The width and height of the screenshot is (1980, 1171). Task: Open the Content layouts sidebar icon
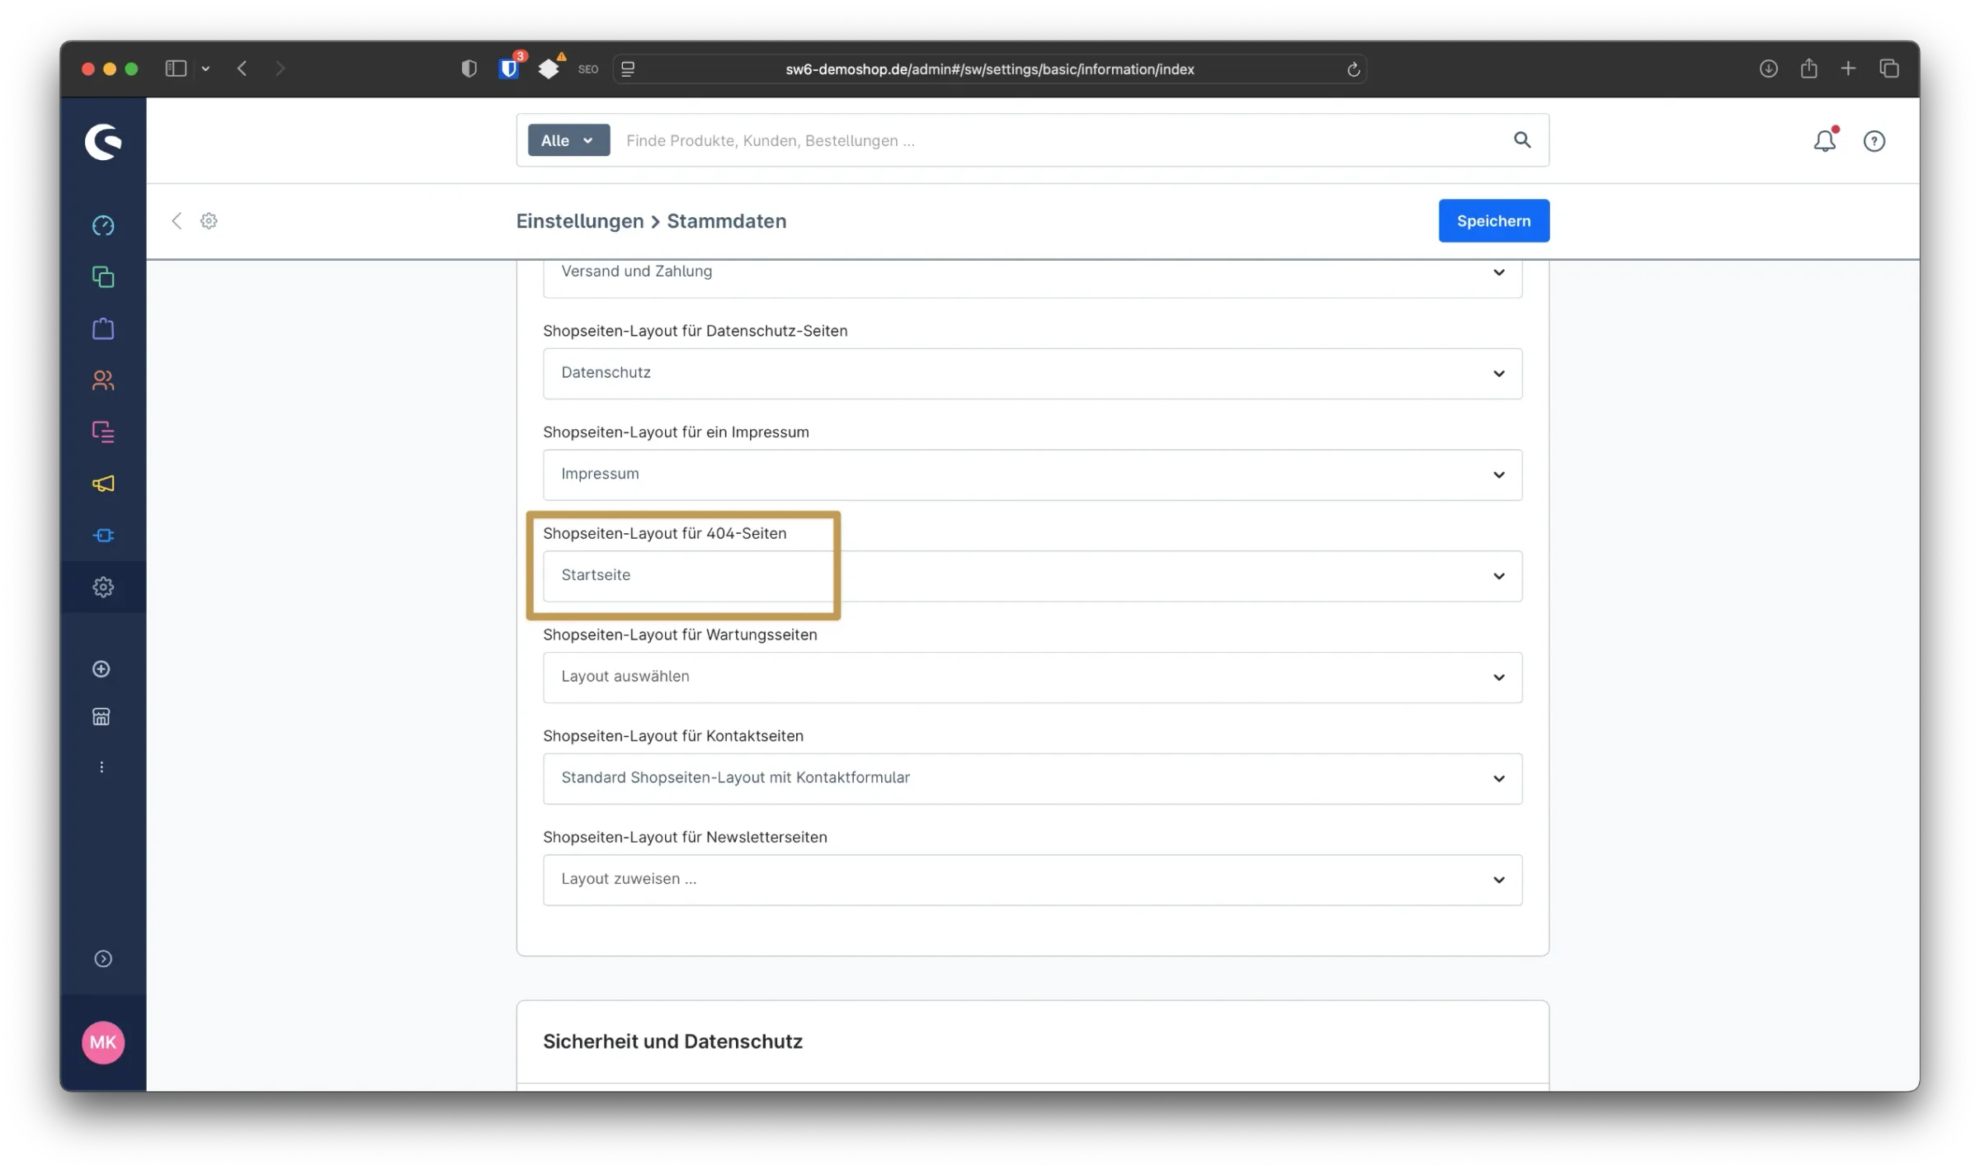[x=103, y=432]
